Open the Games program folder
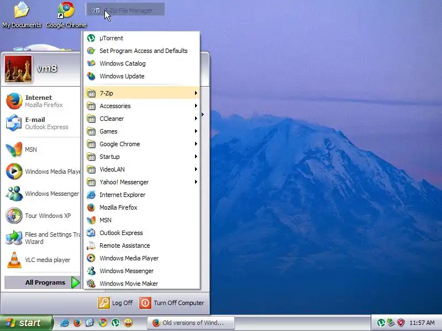This screenshot has height=331, width=442. pyautogui.click(x=142, y=131)
